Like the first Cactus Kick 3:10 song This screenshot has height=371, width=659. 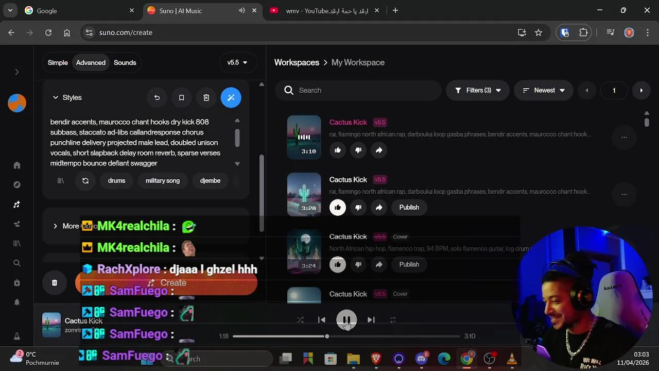pos(338,150)
